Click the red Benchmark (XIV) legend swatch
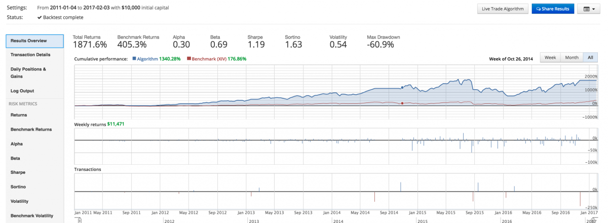The width and height of the screenshot is (608, 223). pos(189,59)
